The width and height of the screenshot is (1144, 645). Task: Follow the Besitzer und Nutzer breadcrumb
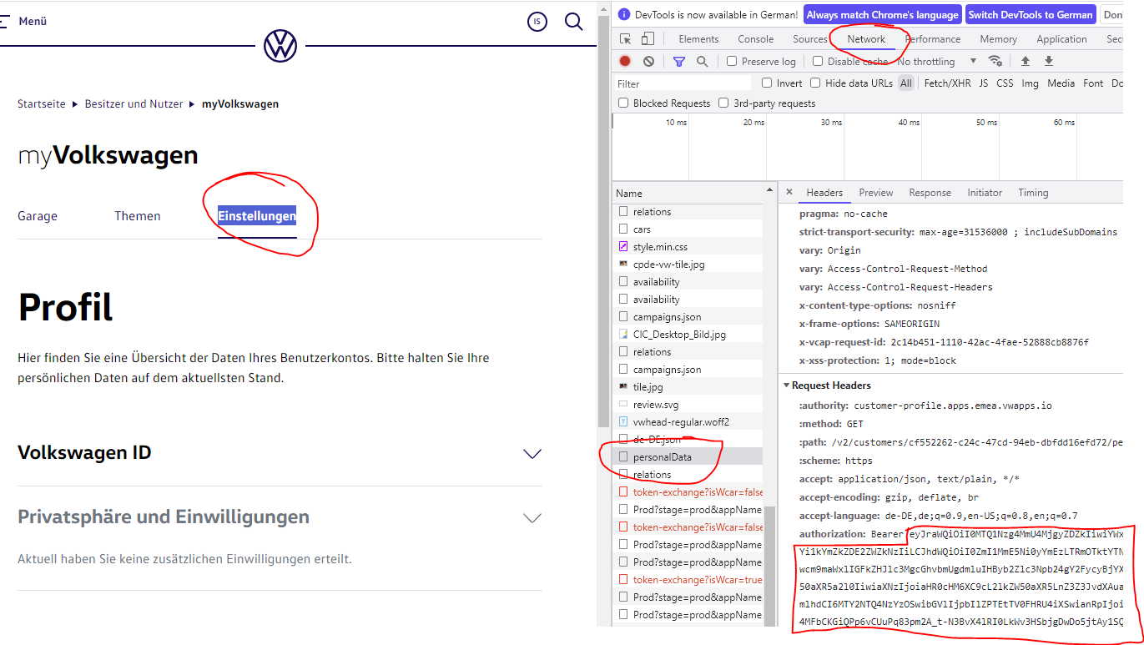(x=134, y=104)
